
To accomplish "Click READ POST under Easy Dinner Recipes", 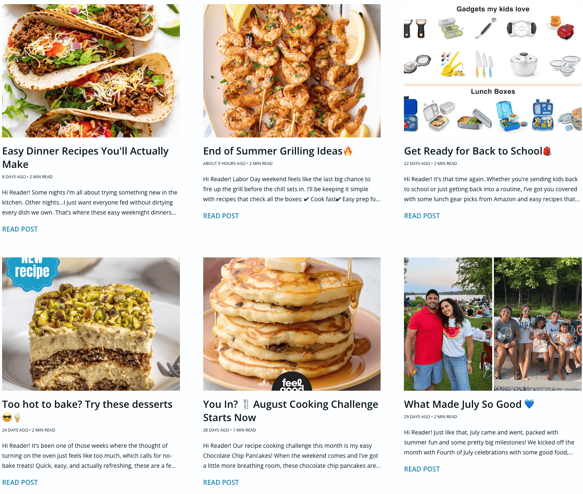I will [x=20, y=229].
